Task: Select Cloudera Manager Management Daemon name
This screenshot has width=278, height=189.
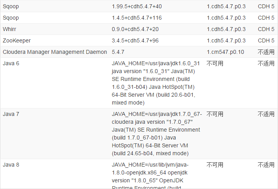Action: (55, 52)
